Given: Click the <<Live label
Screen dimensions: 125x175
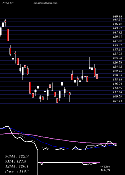Looking at the screenshot, I should coord(105,166).
